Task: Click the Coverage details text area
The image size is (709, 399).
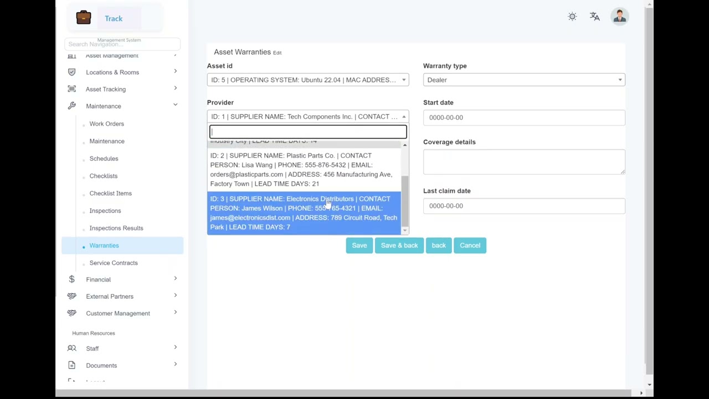Action: pyautogui.click(x=524, y=162)
